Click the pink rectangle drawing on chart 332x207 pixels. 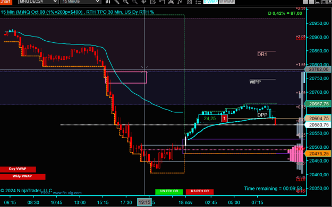pos(126,77)
